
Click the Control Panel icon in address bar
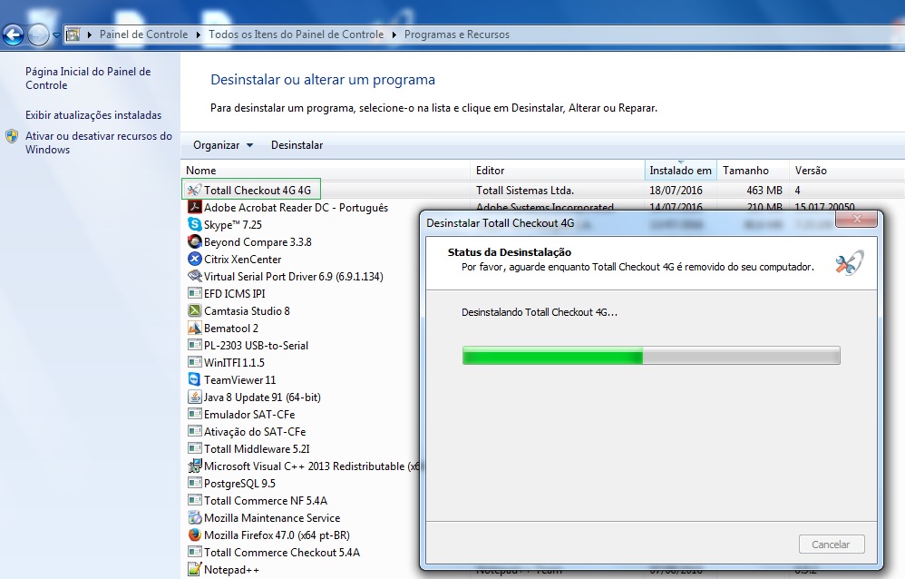(73, 34)
